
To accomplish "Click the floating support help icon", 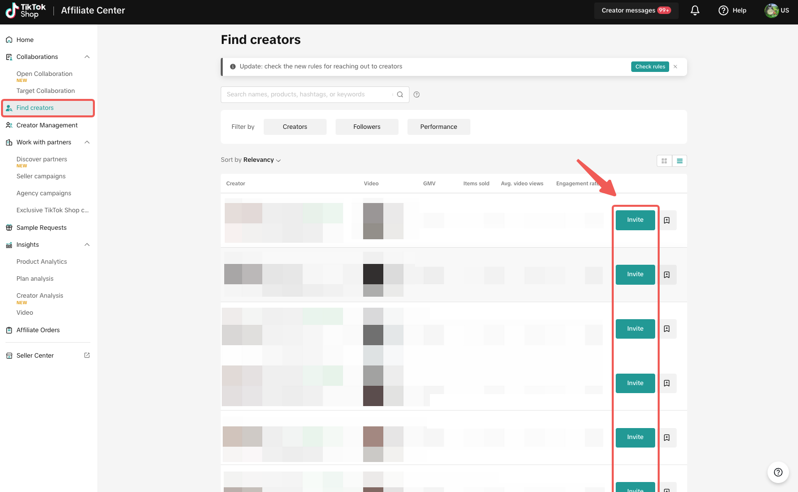I will coord(778,472).
